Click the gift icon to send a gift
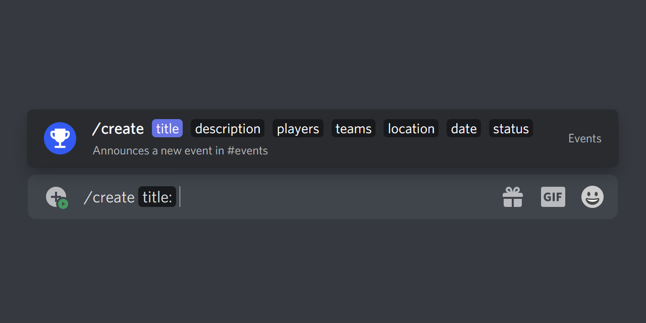This screenshot has height=323, width=646. coord(513,197)
